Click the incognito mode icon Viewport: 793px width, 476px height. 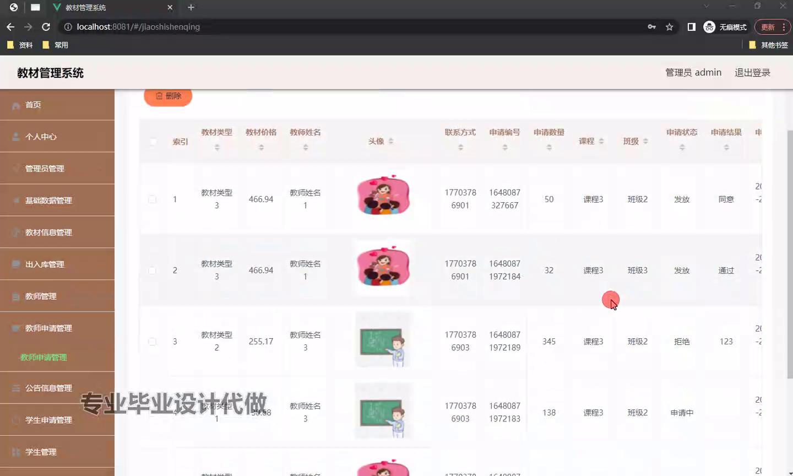point(709,26)
